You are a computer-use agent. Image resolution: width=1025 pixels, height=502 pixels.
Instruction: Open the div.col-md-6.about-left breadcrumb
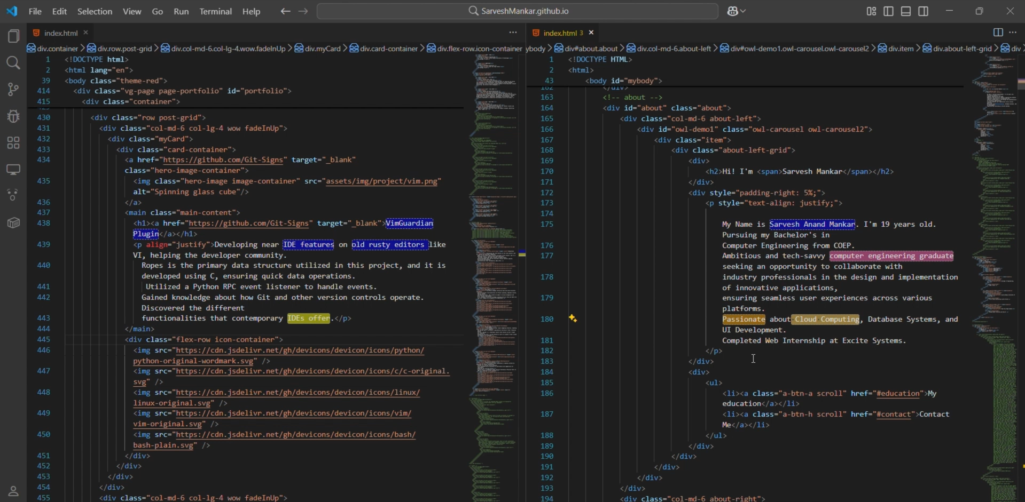tap(669, 49)
